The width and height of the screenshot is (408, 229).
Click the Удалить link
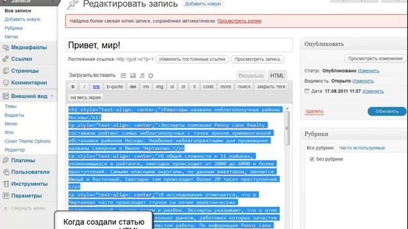(314, 111)
